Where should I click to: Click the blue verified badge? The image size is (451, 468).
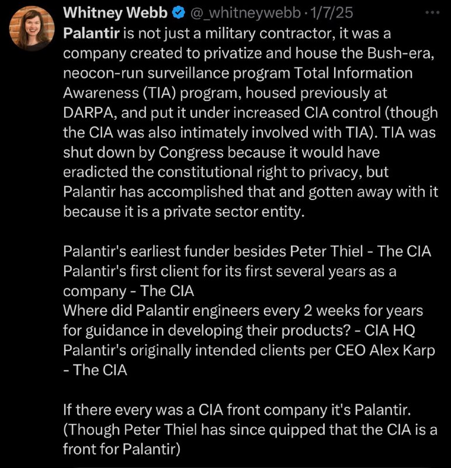pyautogui.click(x=179, y=13)
